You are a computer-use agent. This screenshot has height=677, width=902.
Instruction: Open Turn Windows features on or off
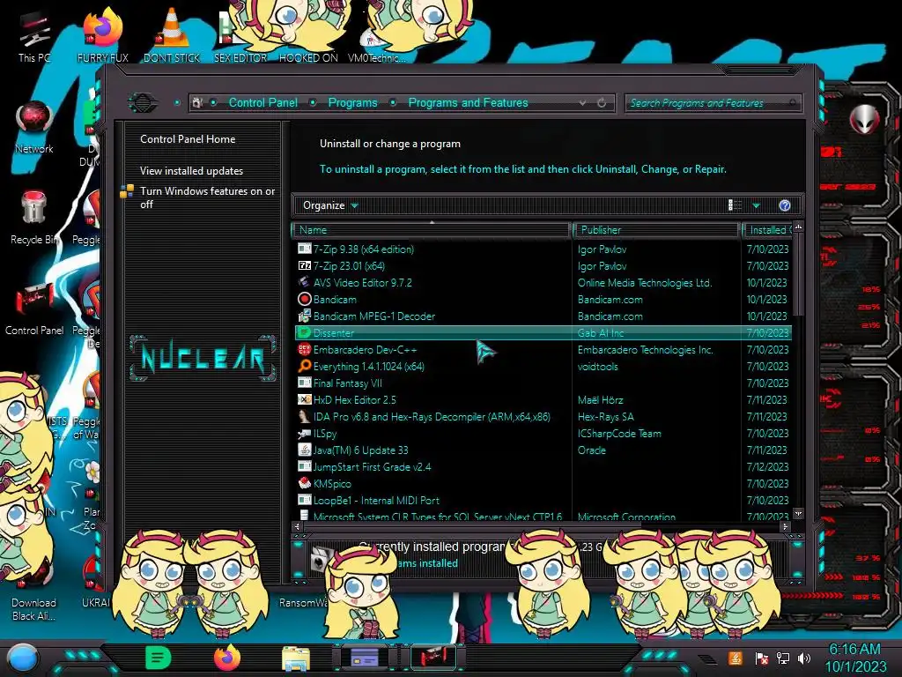tap(207, 197)
